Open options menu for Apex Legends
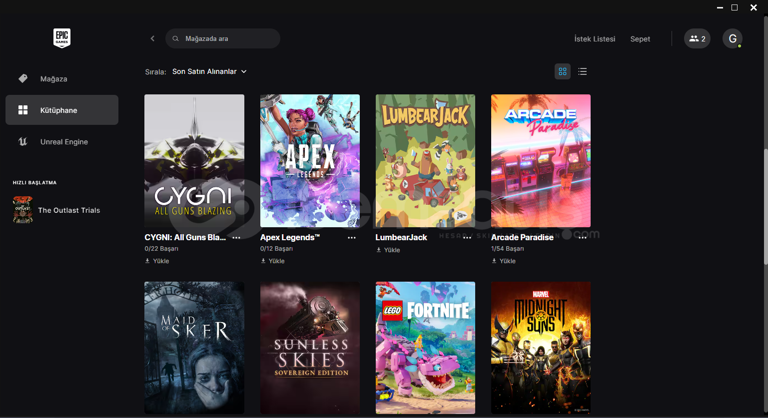This screenshot has width=768, height=418. tap(352, 238)
